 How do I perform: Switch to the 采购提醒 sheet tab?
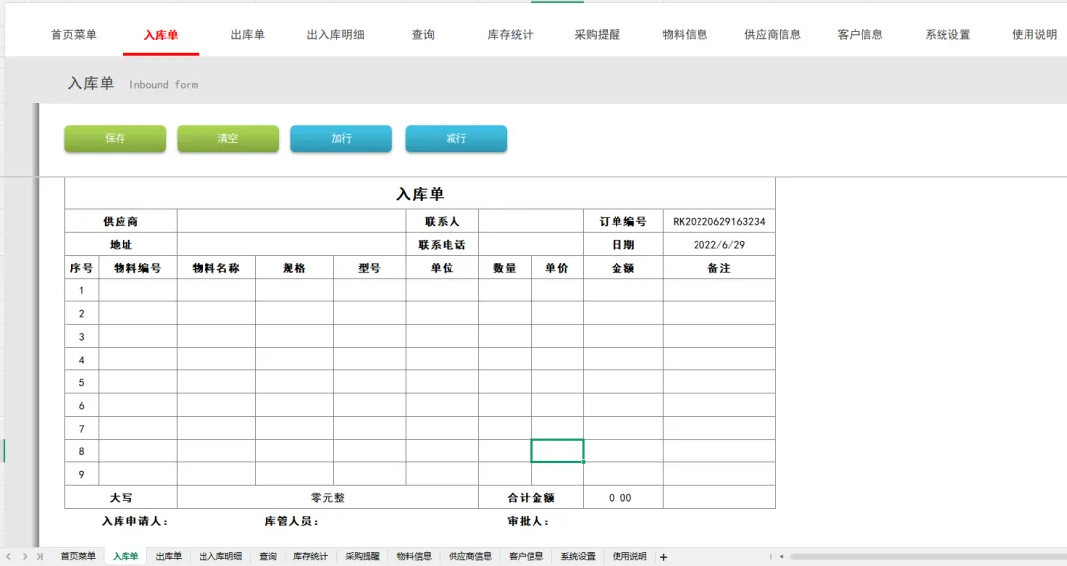point(363,556)
